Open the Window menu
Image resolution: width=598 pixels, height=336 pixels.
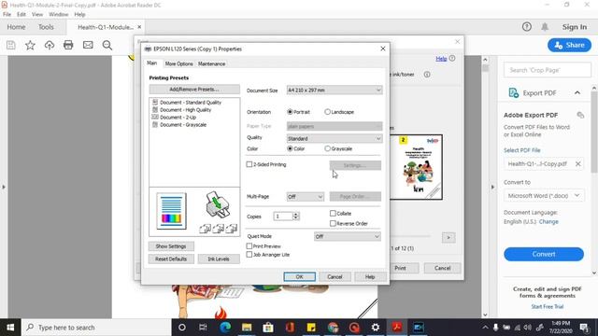(58, 15)
